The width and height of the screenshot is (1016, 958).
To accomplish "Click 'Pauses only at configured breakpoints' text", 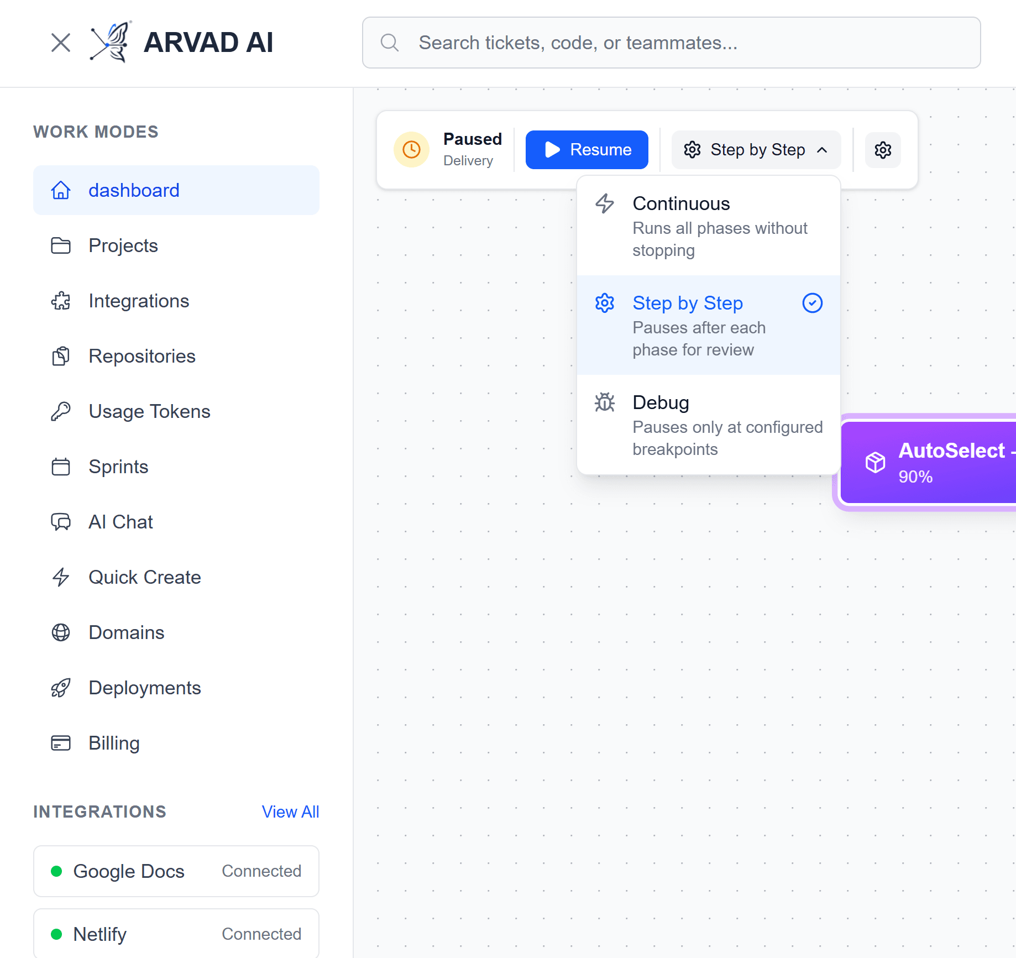I will (727, 438).
